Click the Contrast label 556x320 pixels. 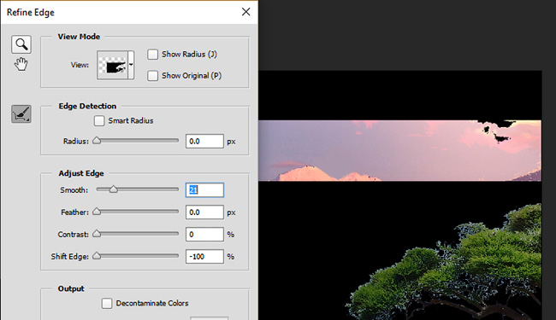point(73,235)
